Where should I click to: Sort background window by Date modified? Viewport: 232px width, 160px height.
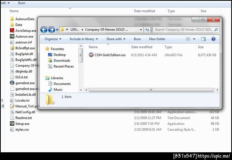pos(144,11)
